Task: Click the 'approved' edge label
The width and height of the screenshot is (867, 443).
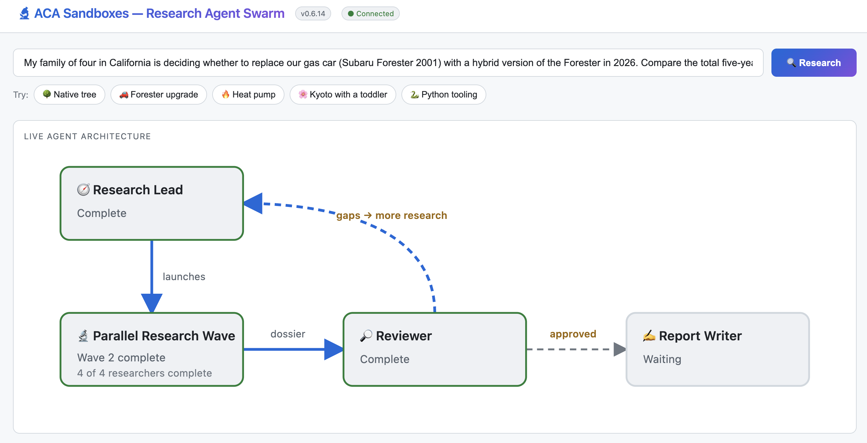Action: pos(573,334)
